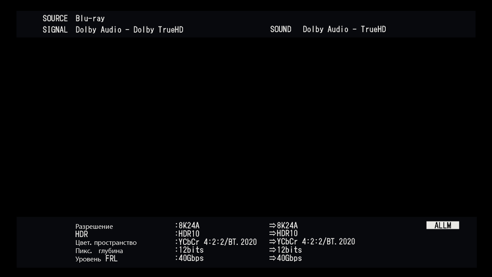Toggle the HDR10 output status
This screenshot has width=492, height=277.
[285, 233]
